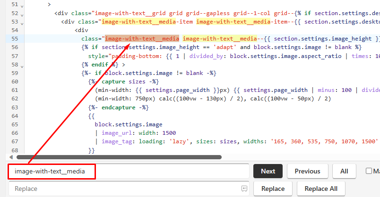Click 'adapt' string on line 56
Screen dimensions: 380x197
pyautogui.click(x=225, y=48)
